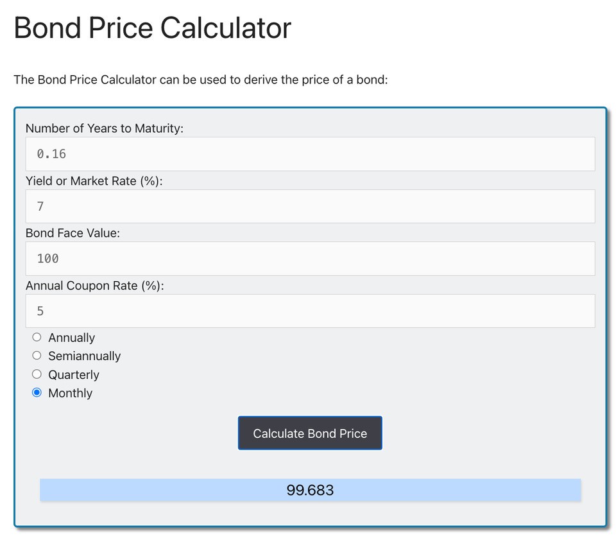Screen dimensions: 616x538
Task: Click the "Semiannually" text label
Action: (84, 356)
